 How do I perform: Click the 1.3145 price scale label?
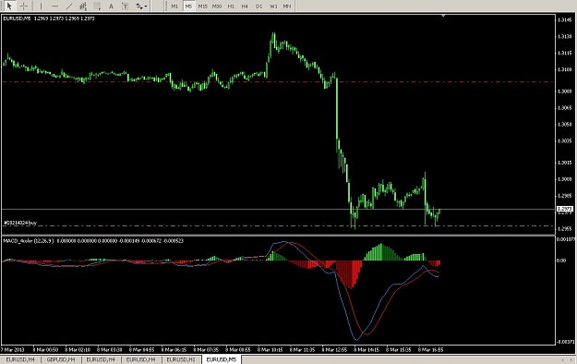click(x=565, y=20)
